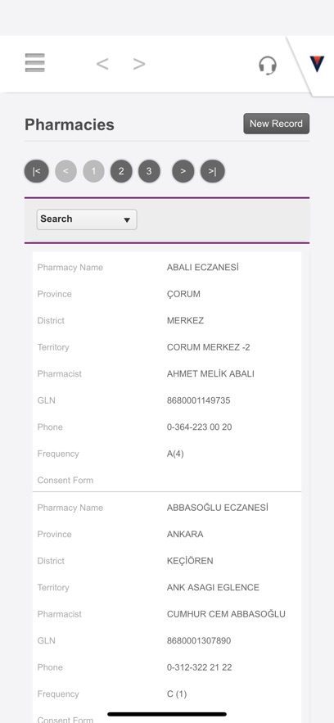
Task: Expand the Search dropdown
Action: click(x=87, y=219)
